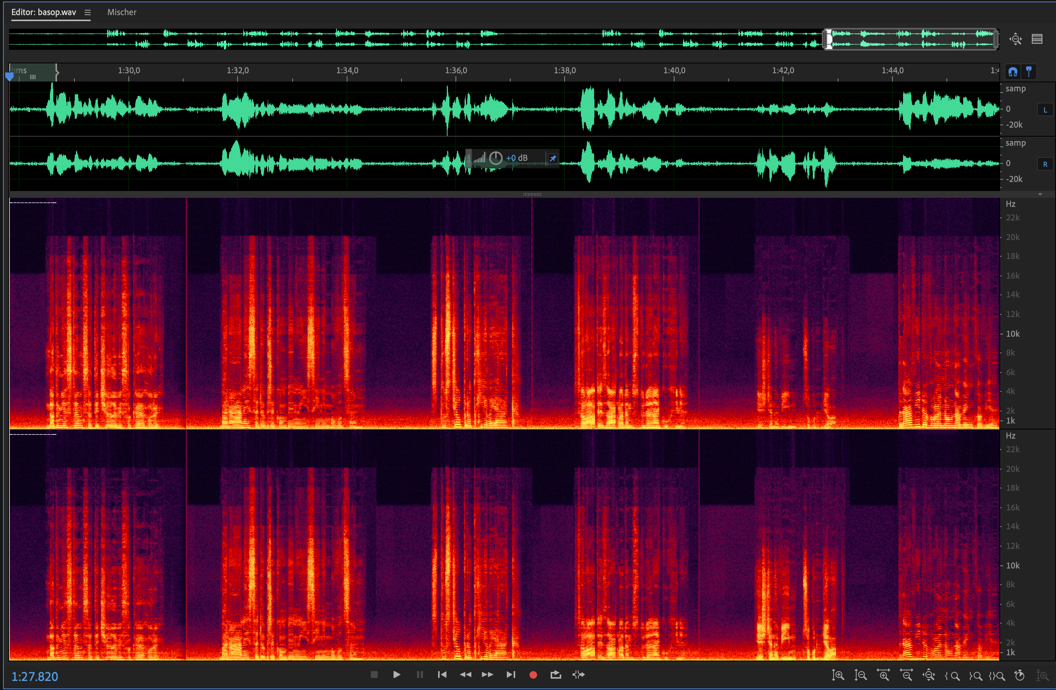Open the list options in navigator
Image resolution: width=1056 pixels, height=690 pixels.
(1037, 40)
